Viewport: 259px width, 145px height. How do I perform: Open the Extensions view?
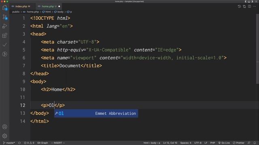coord(4,35)
